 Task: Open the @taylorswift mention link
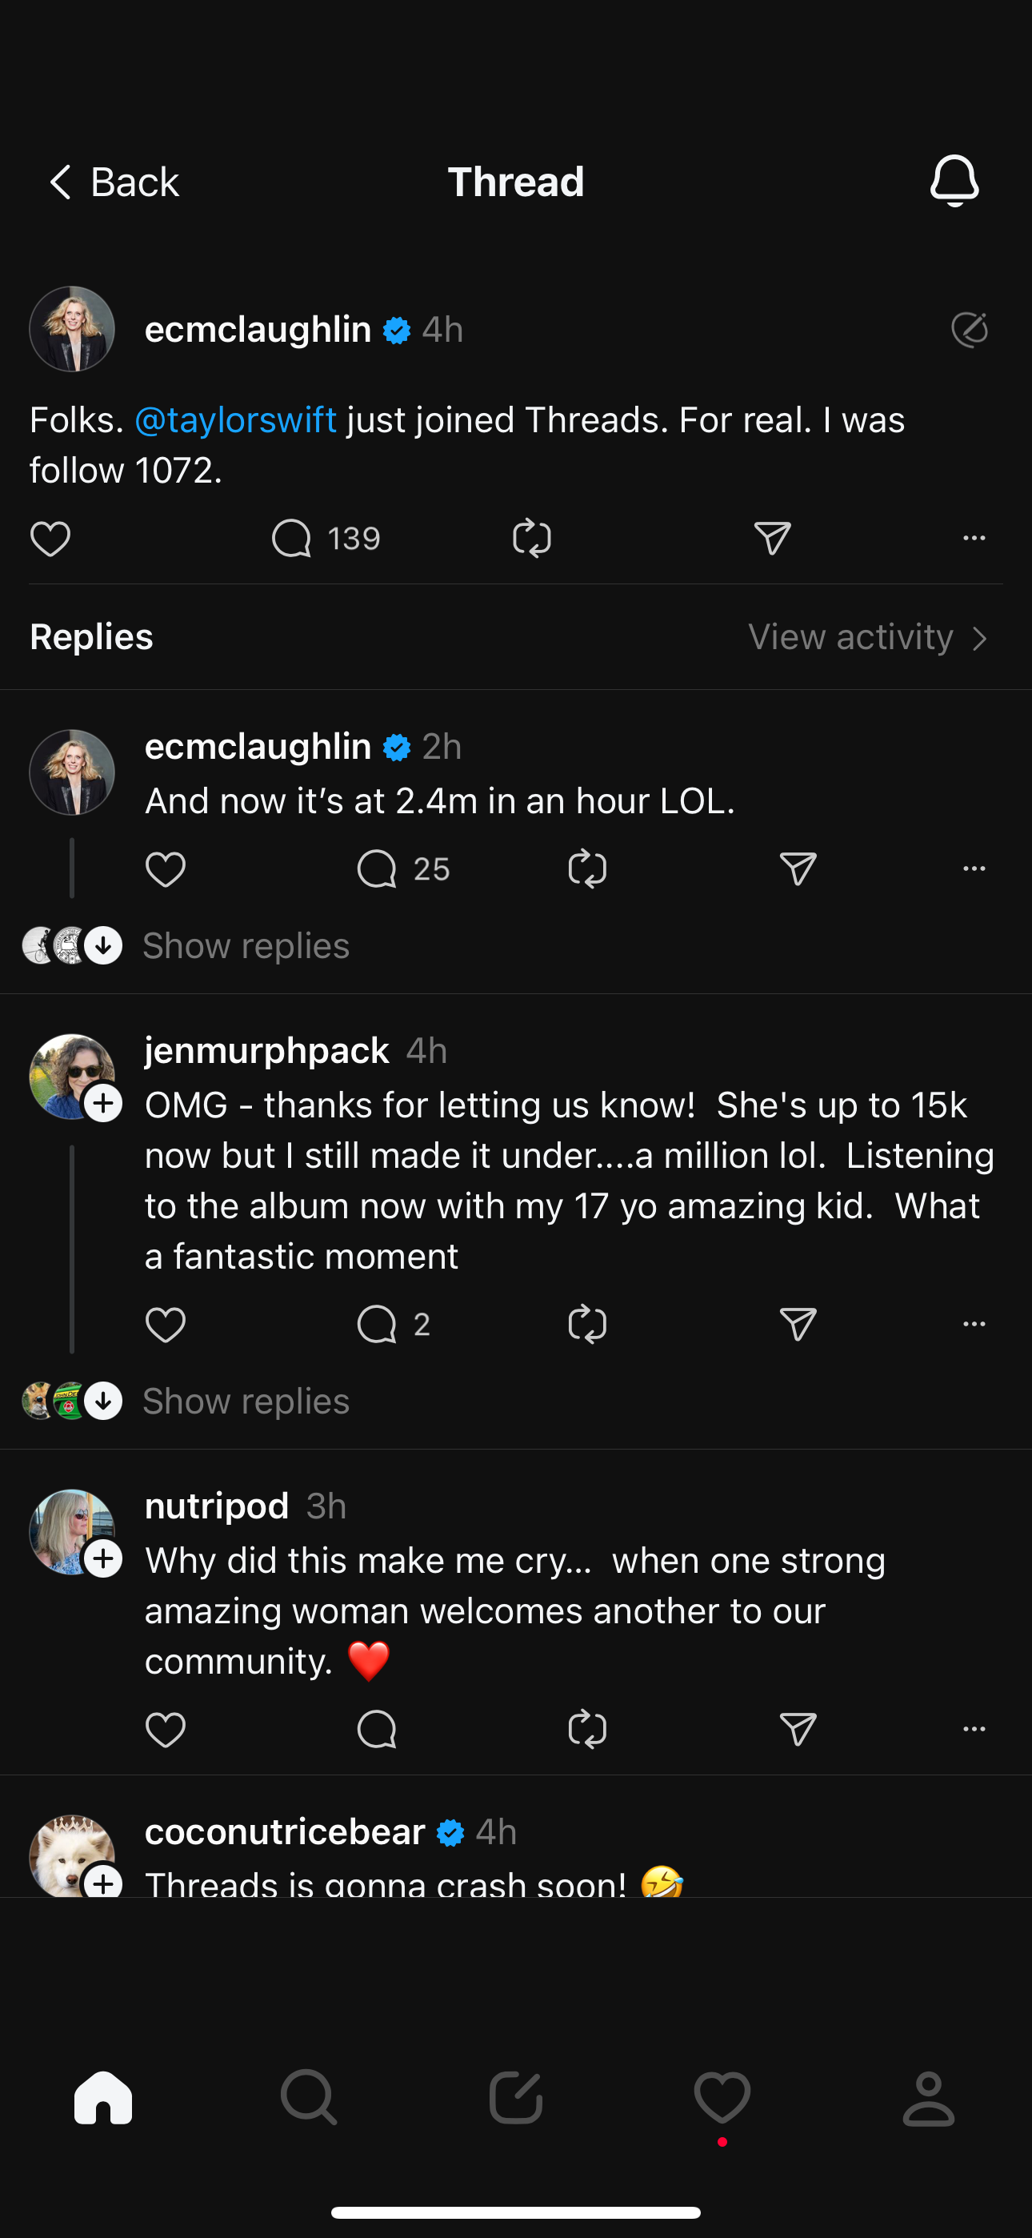pos(235,420)
